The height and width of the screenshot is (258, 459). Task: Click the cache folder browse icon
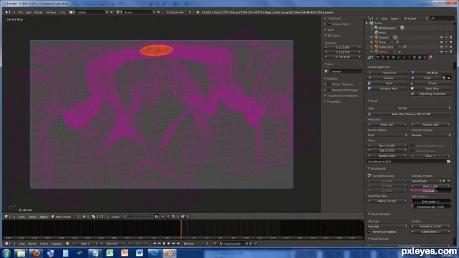449,161
